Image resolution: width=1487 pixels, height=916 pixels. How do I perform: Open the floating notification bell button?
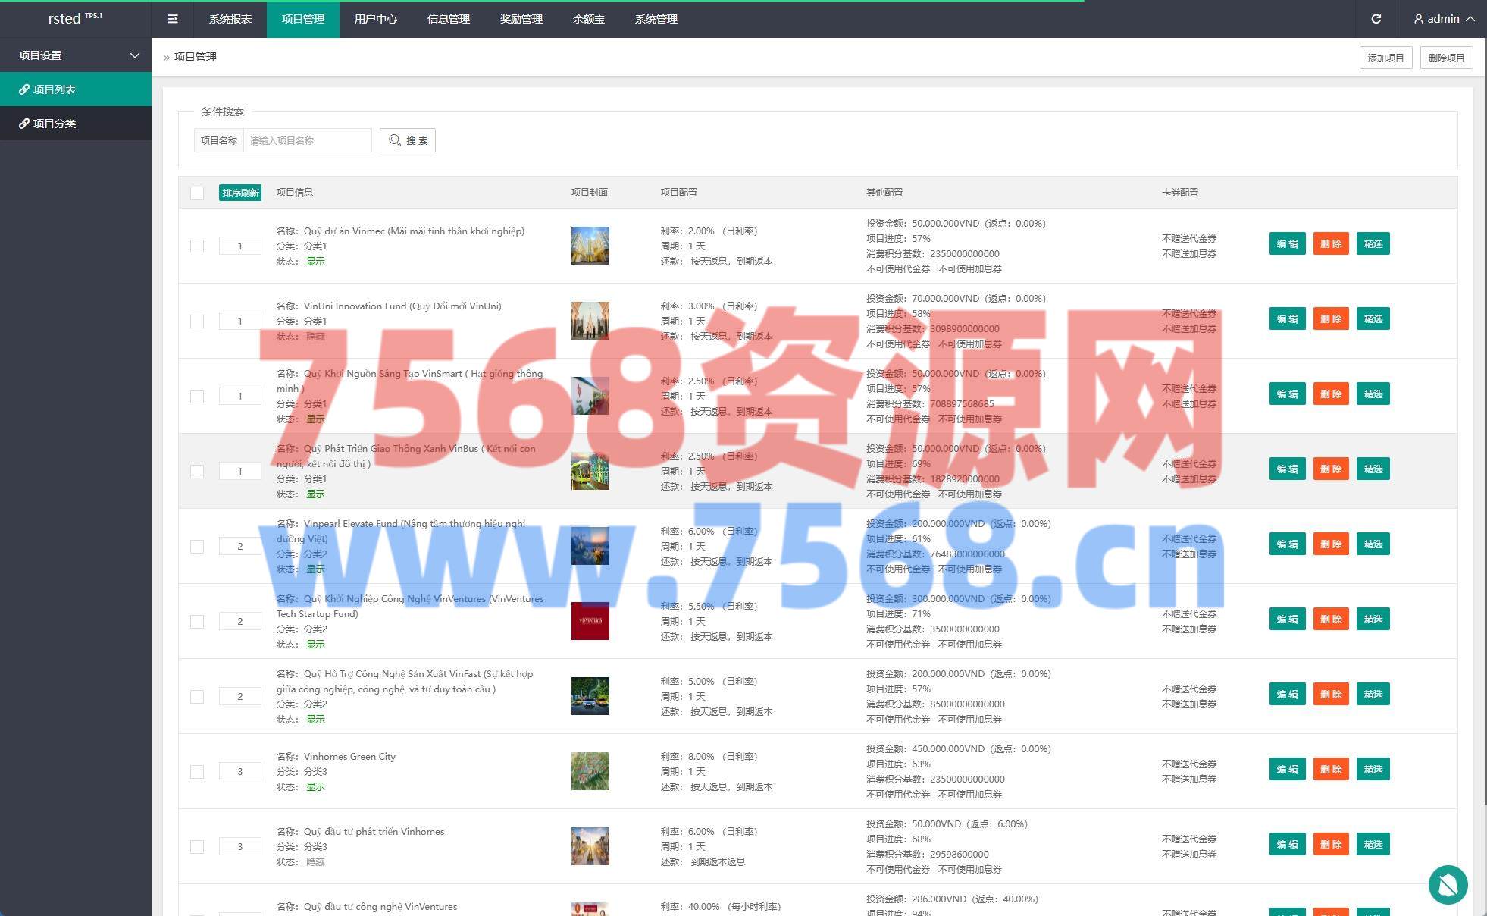pyautogui.click(x=1448, y=884)
